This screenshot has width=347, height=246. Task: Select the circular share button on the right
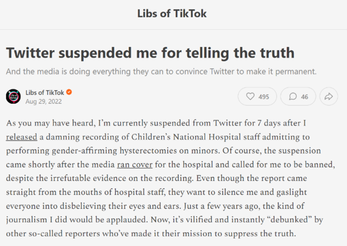pyautogui.click(x=328, y=96)
